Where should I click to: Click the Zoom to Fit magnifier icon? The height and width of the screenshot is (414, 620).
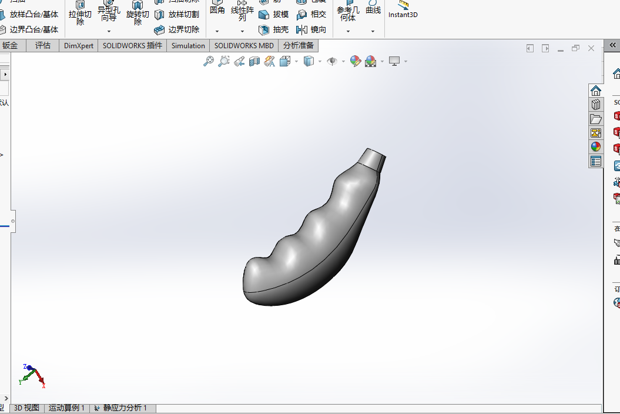[x=209, y=61]
